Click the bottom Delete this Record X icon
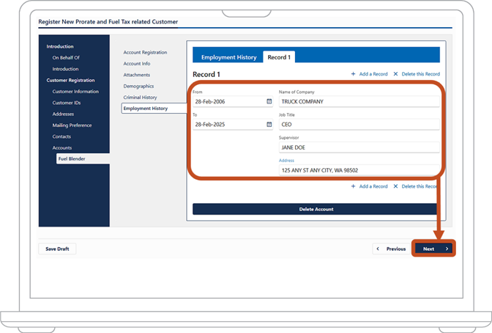492x333 pixels. (395, 186)
